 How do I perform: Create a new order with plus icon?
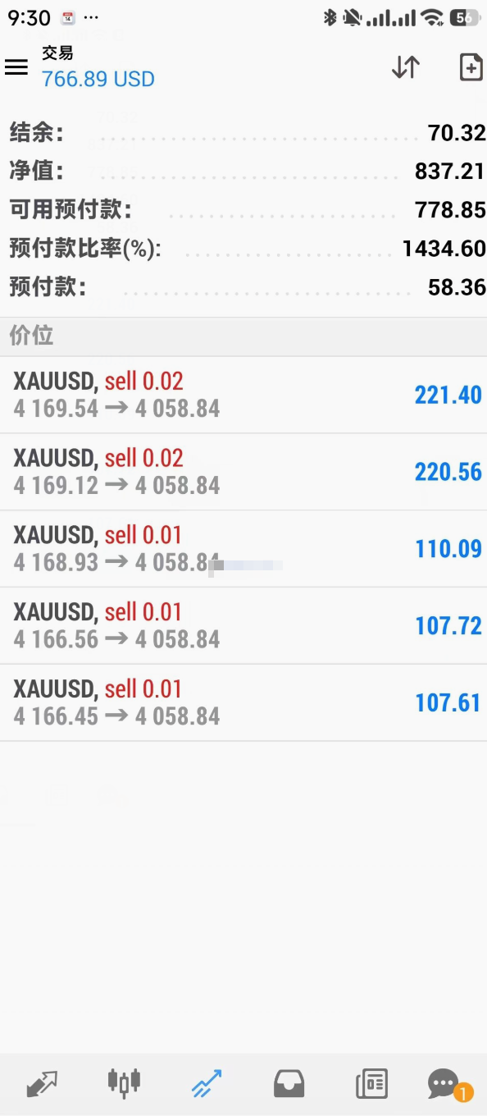click(471, 67)
